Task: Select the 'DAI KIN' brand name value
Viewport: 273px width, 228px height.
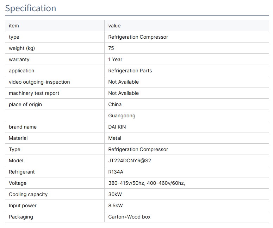Action: tap(117, 127)
